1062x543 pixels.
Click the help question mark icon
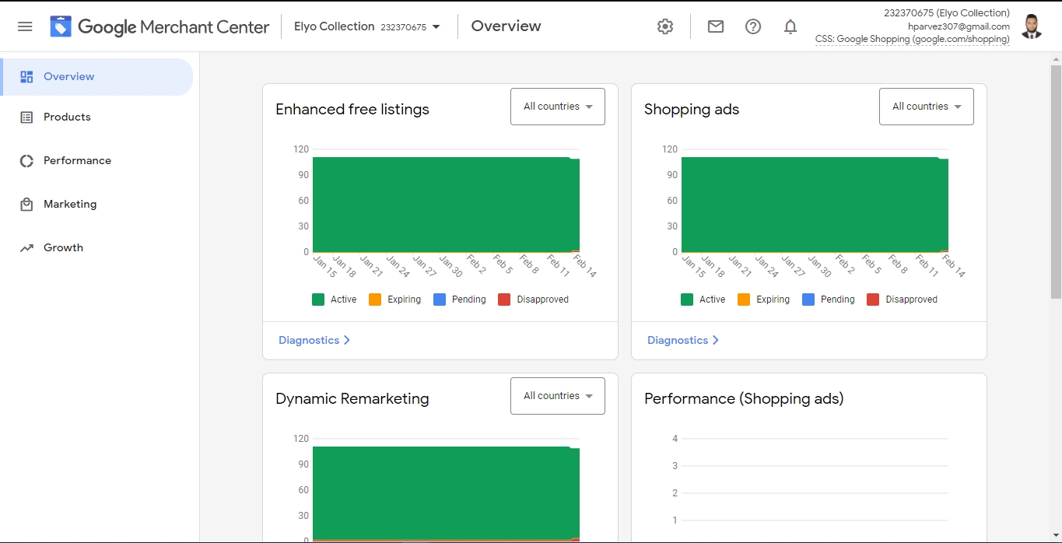point(753,26)
